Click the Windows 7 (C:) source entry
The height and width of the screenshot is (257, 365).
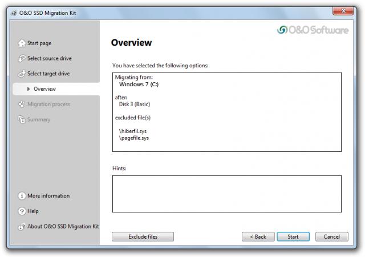(x=139, y=84)
